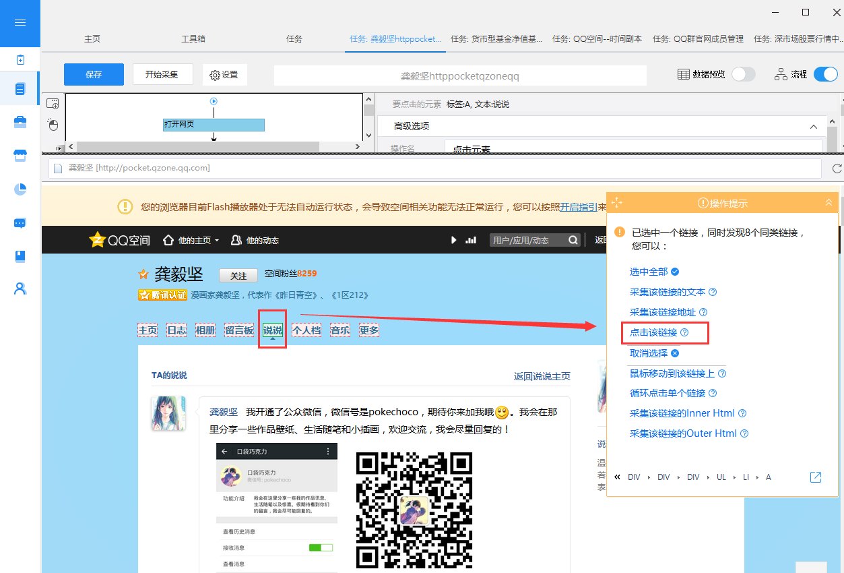
Task: Open the tutorial book sidebar icon
Action: point(20,256)
